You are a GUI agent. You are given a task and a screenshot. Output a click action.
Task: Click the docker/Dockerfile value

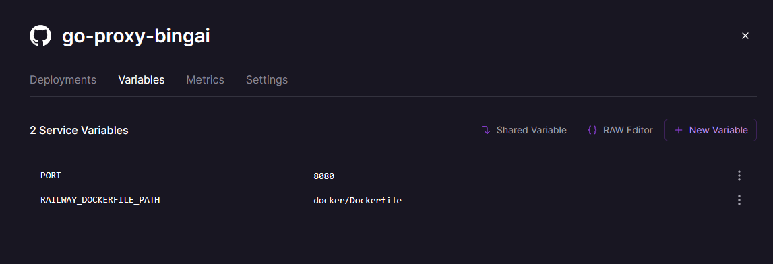pyautogui.click(x=357, y=201)
